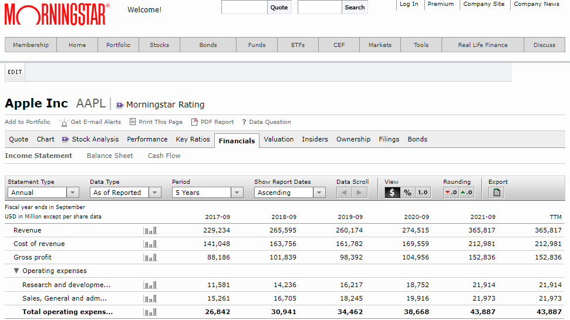570x320 pixels.
Task: Open the Period 5 Years dropdown
Action: click(208, 193)
